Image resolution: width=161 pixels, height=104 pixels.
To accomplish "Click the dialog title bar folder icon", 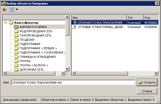I will click(x=4, y=3).
